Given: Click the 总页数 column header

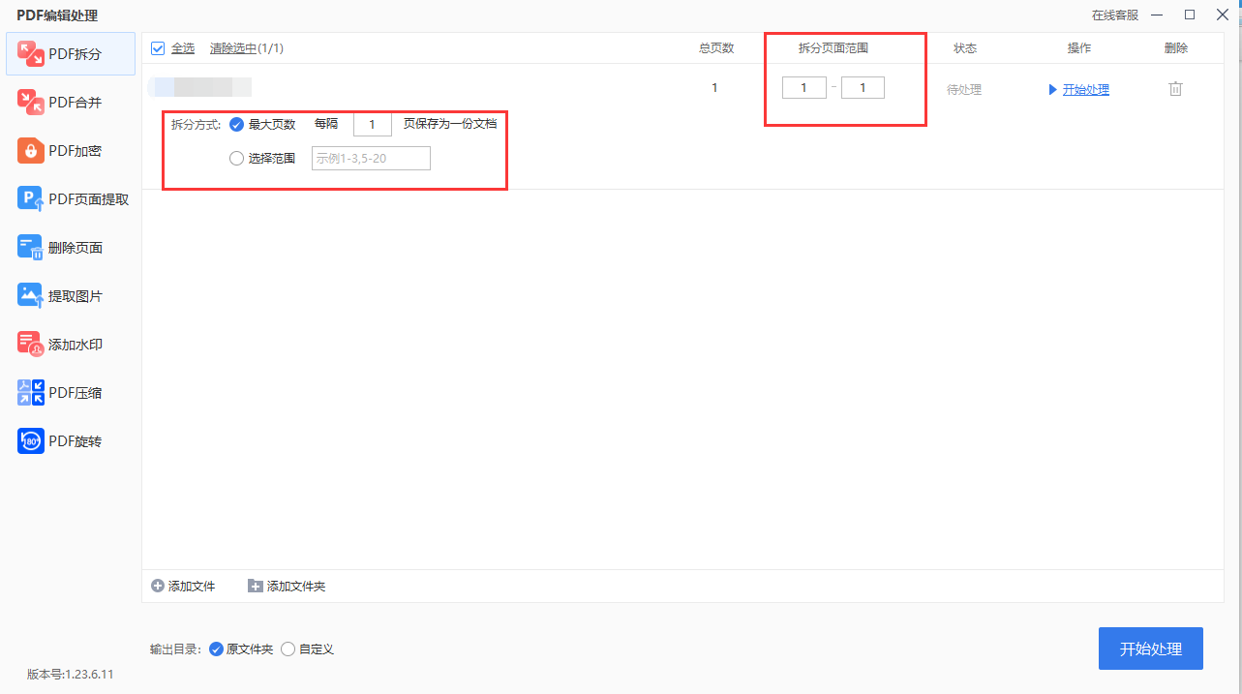Looking at the screenshot, I should click(x=716, y=48).
